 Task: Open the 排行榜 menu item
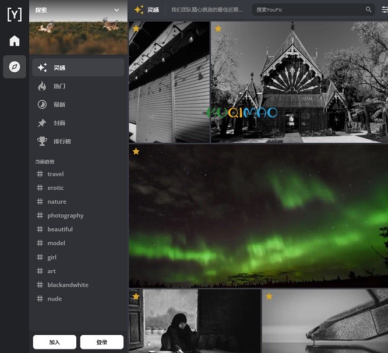click(x=78, y=141)
